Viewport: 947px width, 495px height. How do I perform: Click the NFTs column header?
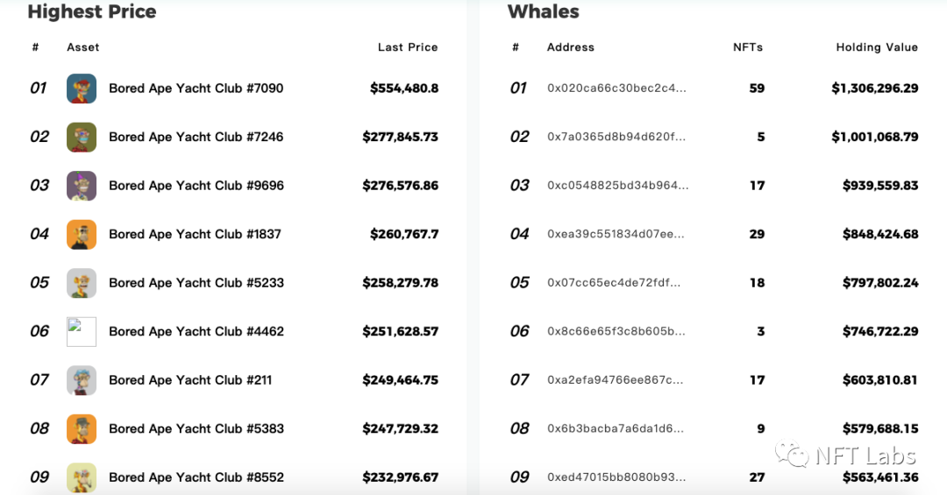tap(747, 47)
